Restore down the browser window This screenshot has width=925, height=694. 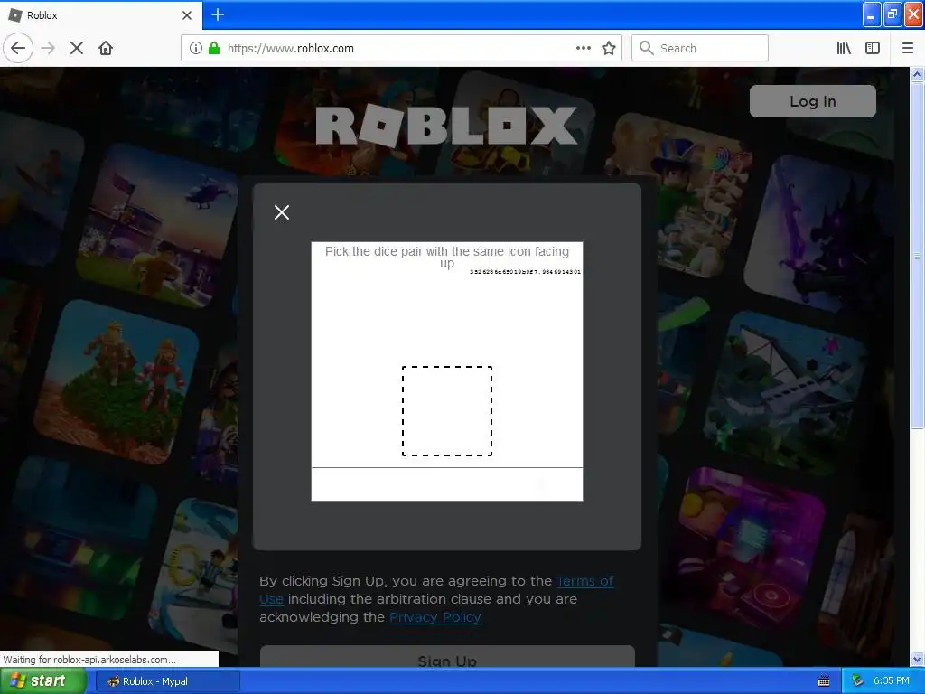coord(892,14)
